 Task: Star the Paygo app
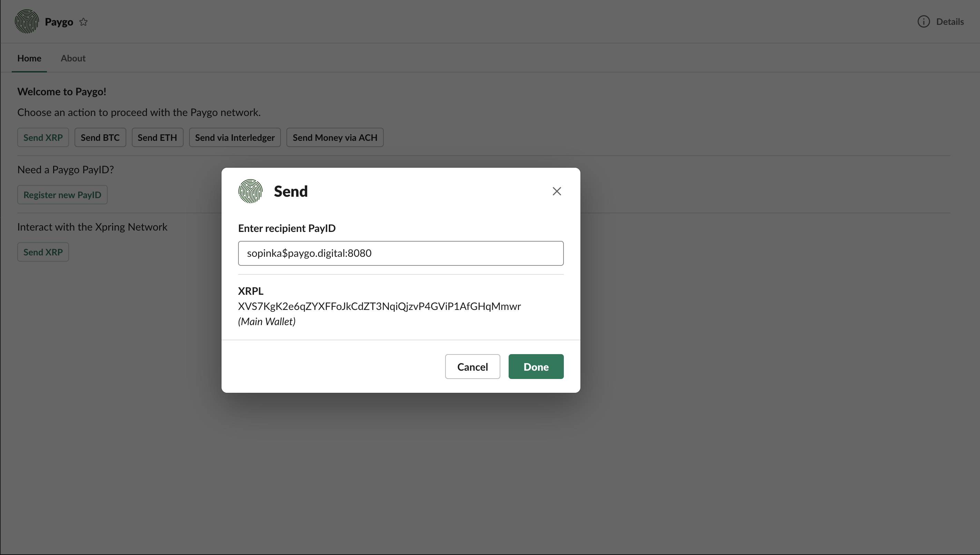pyautogui.click(x=84, y=22)
